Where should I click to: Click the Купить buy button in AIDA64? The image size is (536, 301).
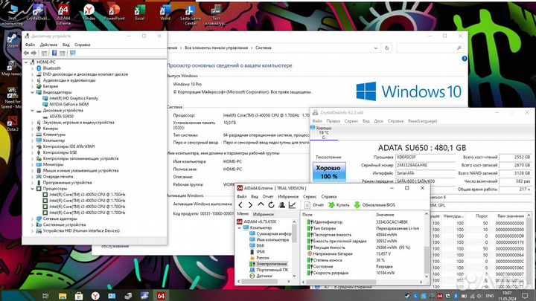[339, 205]
